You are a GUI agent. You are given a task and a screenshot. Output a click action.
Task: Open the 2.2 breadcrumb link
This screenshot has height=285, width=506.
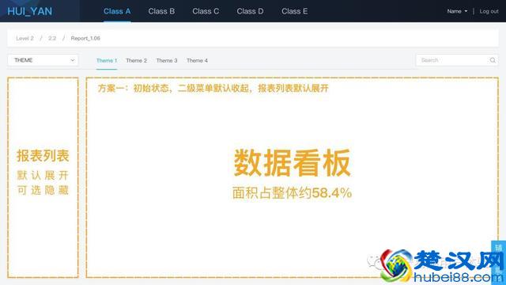[52, 38]
